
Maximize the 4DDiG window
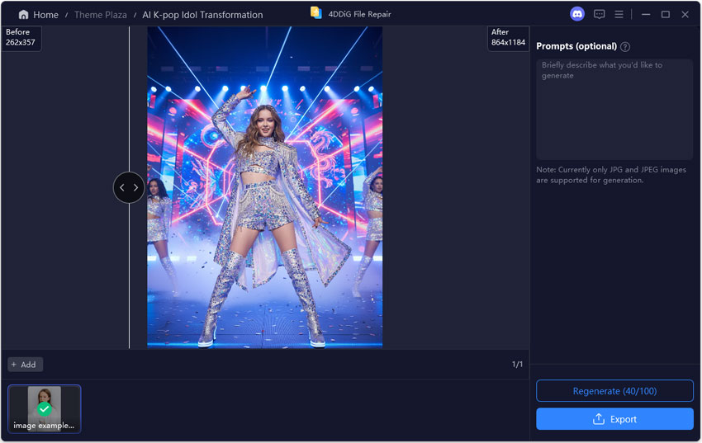(x=666, y=14)
